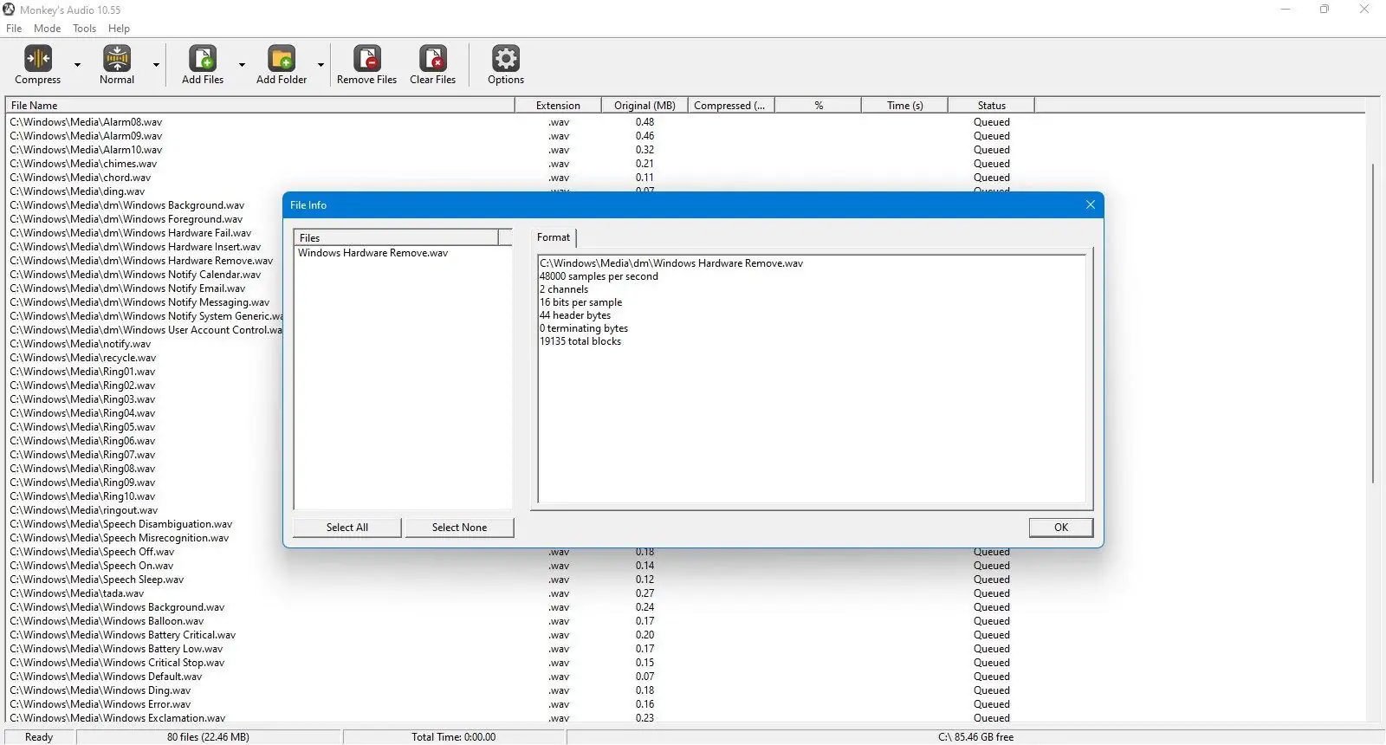This screenshot has width=1386, height=745.
Task: Click the 80 files (22.46 MB) status entry
Action: coord(209,737)
